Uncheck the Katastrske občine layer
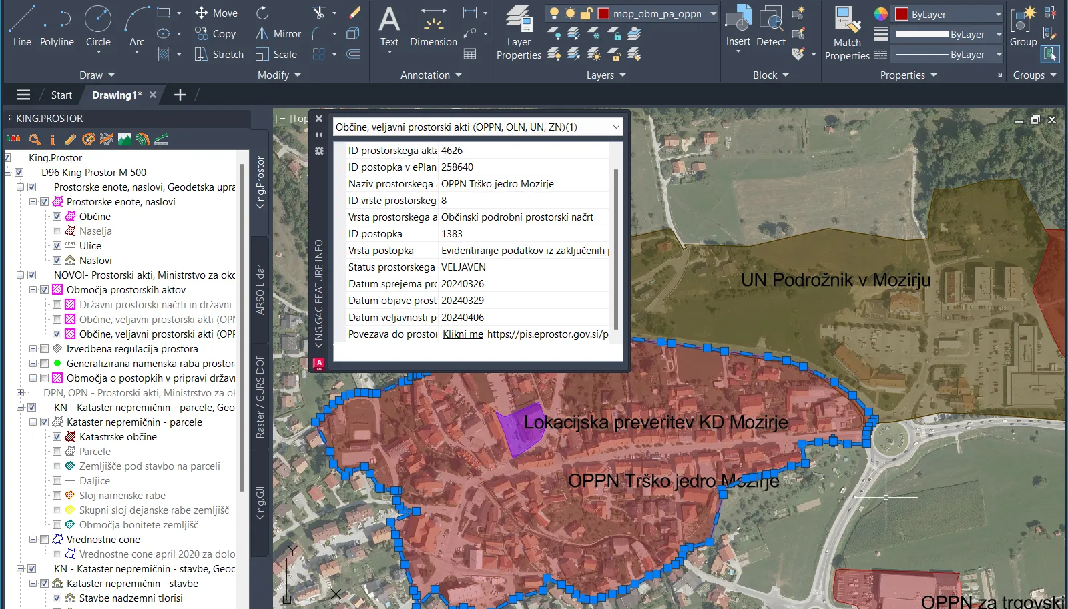This screenshot has width=1068, height=609. coord(57,437)
